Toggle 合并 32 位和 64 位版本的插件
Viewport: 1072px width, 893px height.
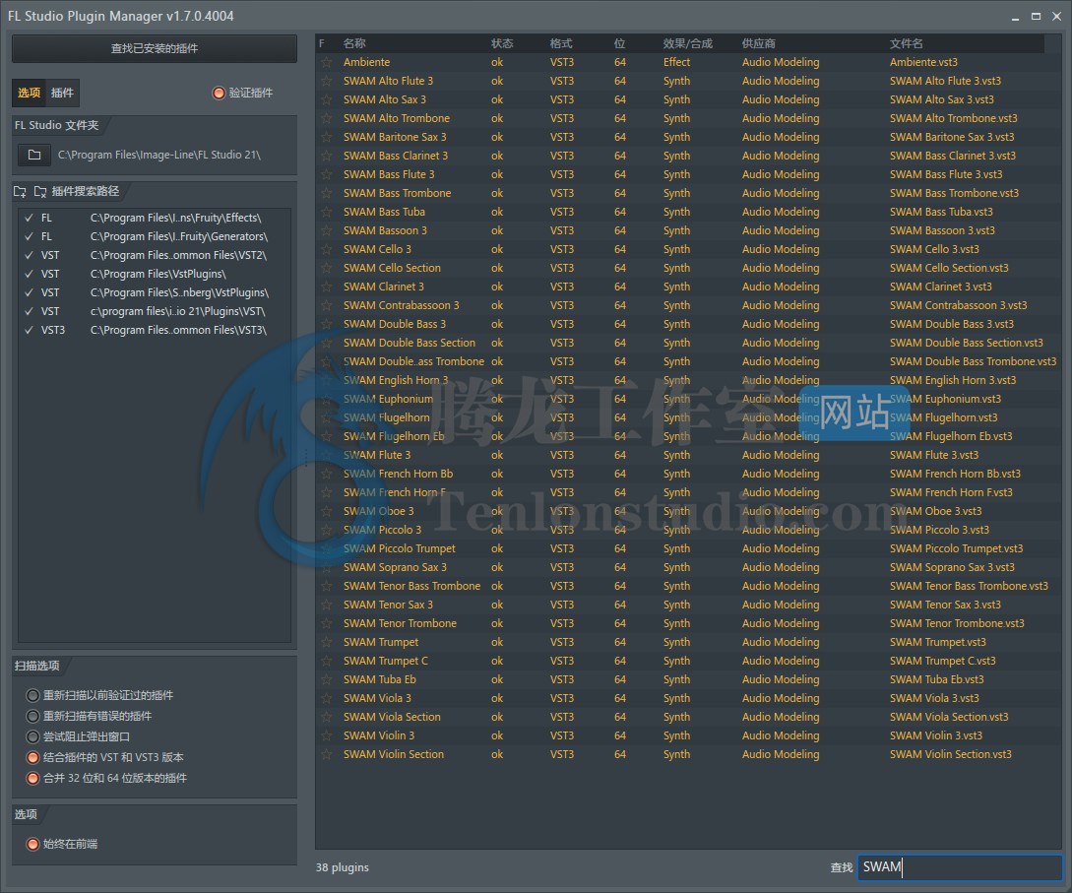click(32, 778)
